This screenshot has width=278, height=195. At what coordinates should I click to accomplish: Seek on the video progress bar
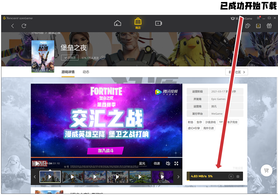[x=106, y=157]
